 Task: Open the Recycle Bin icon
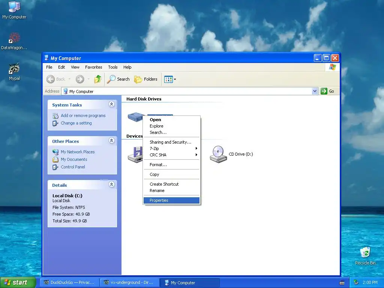coord(365,256)
